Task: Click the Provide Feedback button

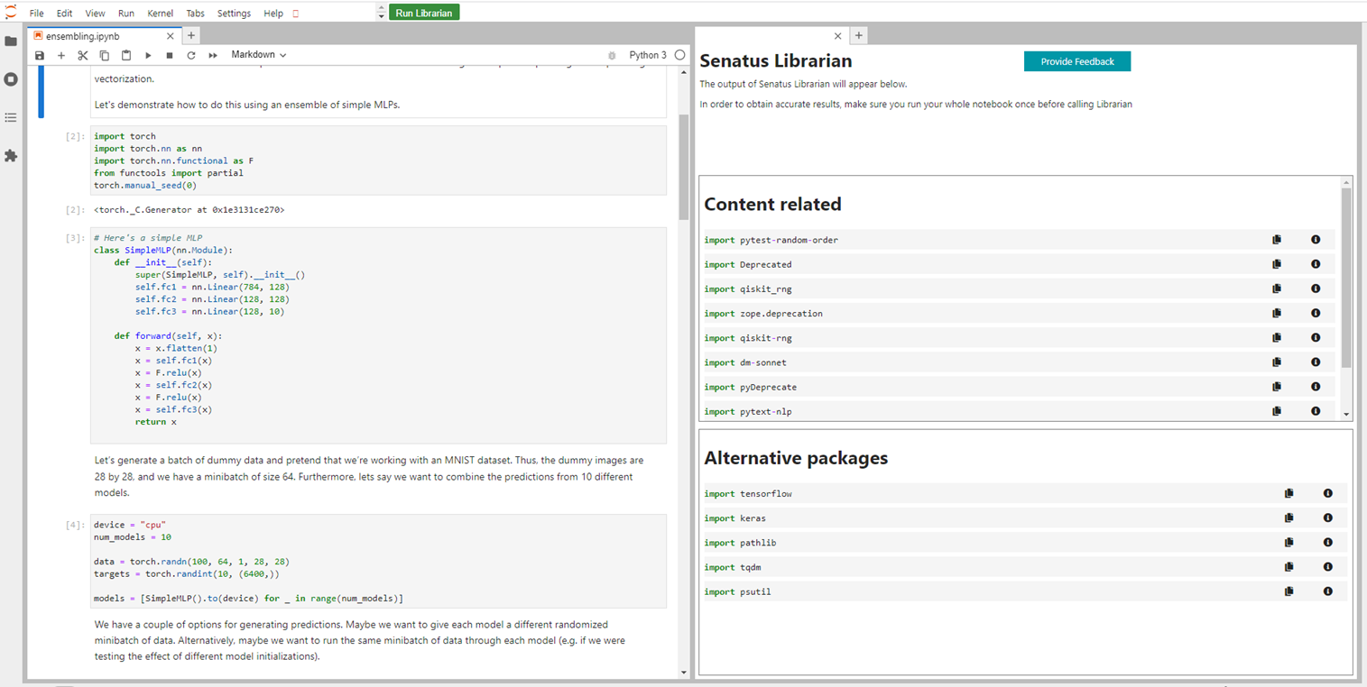Action: (1077, 61)
